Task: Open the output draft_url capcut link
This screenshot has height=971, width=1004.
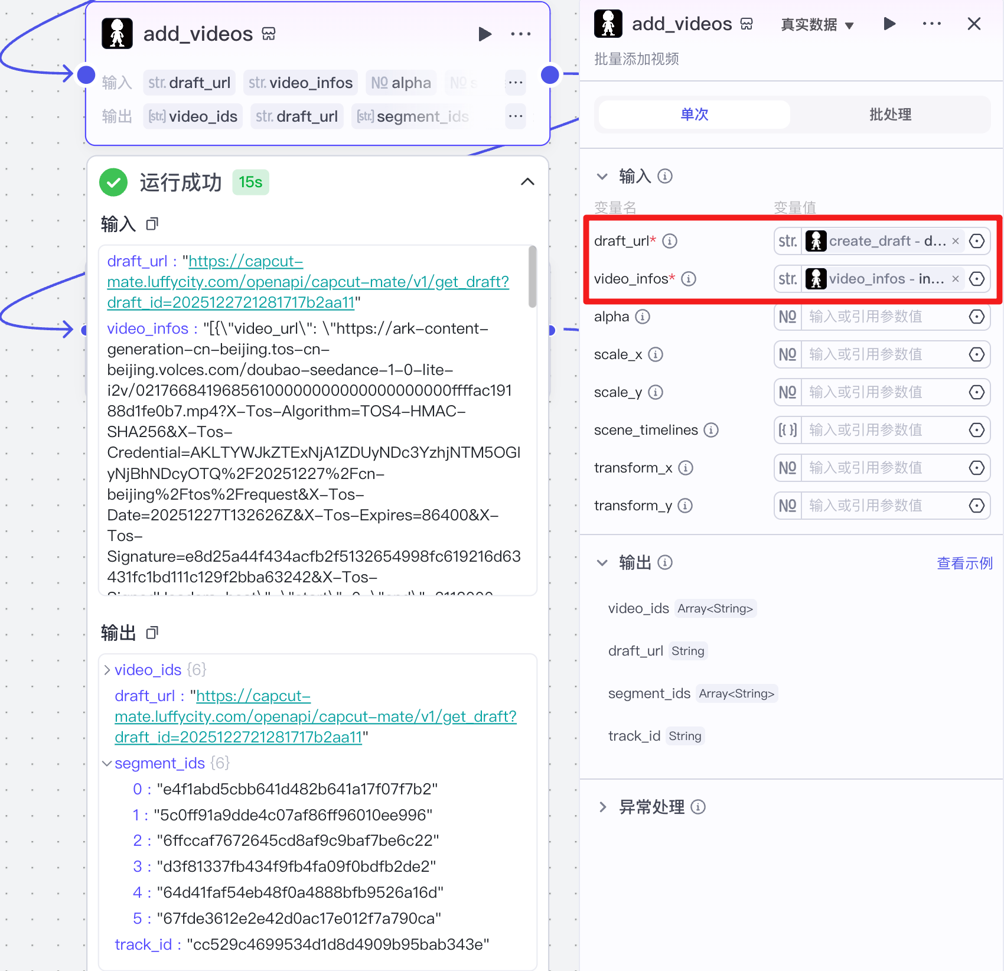Action: pyautogui.click(x=315, y=716)
